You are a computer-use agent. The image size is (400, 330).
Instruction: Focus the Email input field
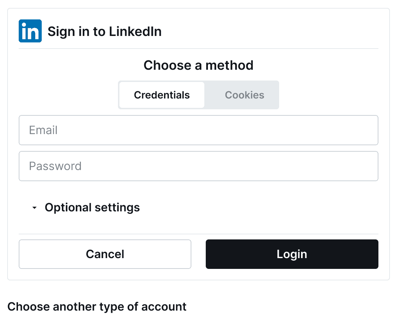(x=199, y=130)
